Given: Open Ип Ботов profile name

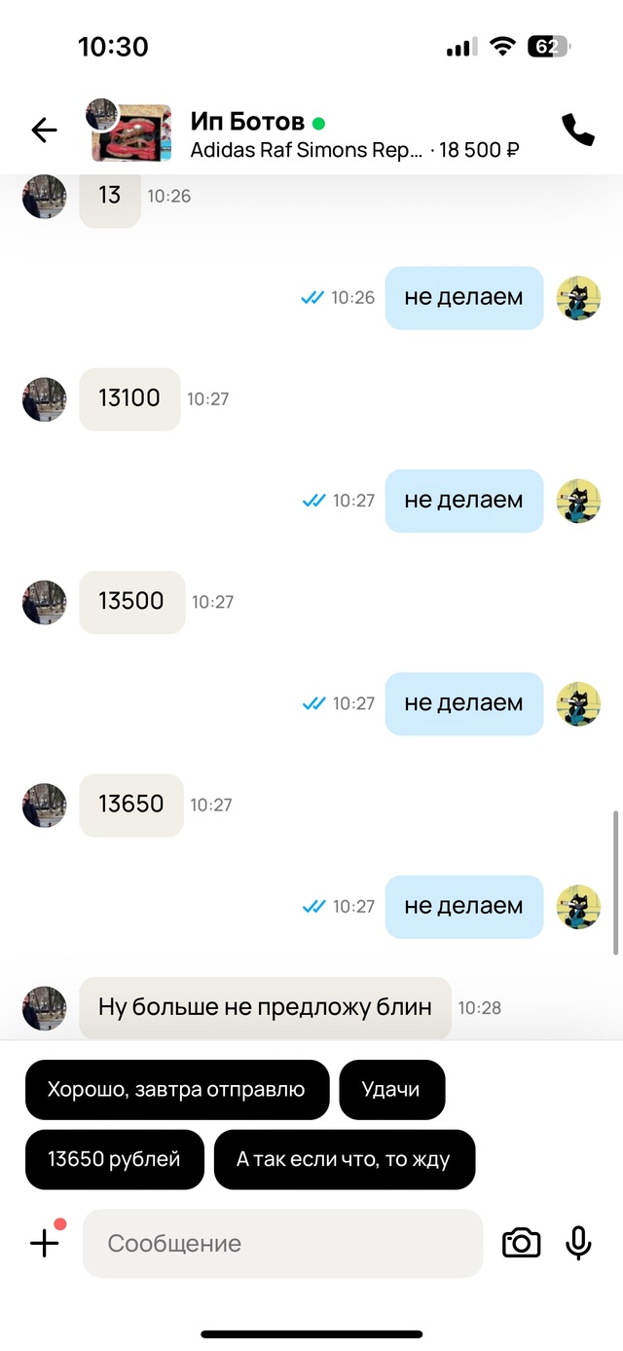Looking at the screenshot, I should 247,122.
